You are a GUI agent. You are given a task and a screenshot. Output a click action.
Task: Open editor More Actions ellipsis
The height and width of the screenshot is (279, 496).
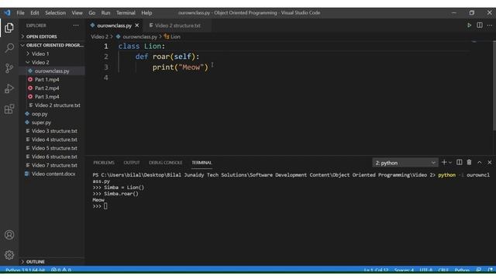point(489,26)
